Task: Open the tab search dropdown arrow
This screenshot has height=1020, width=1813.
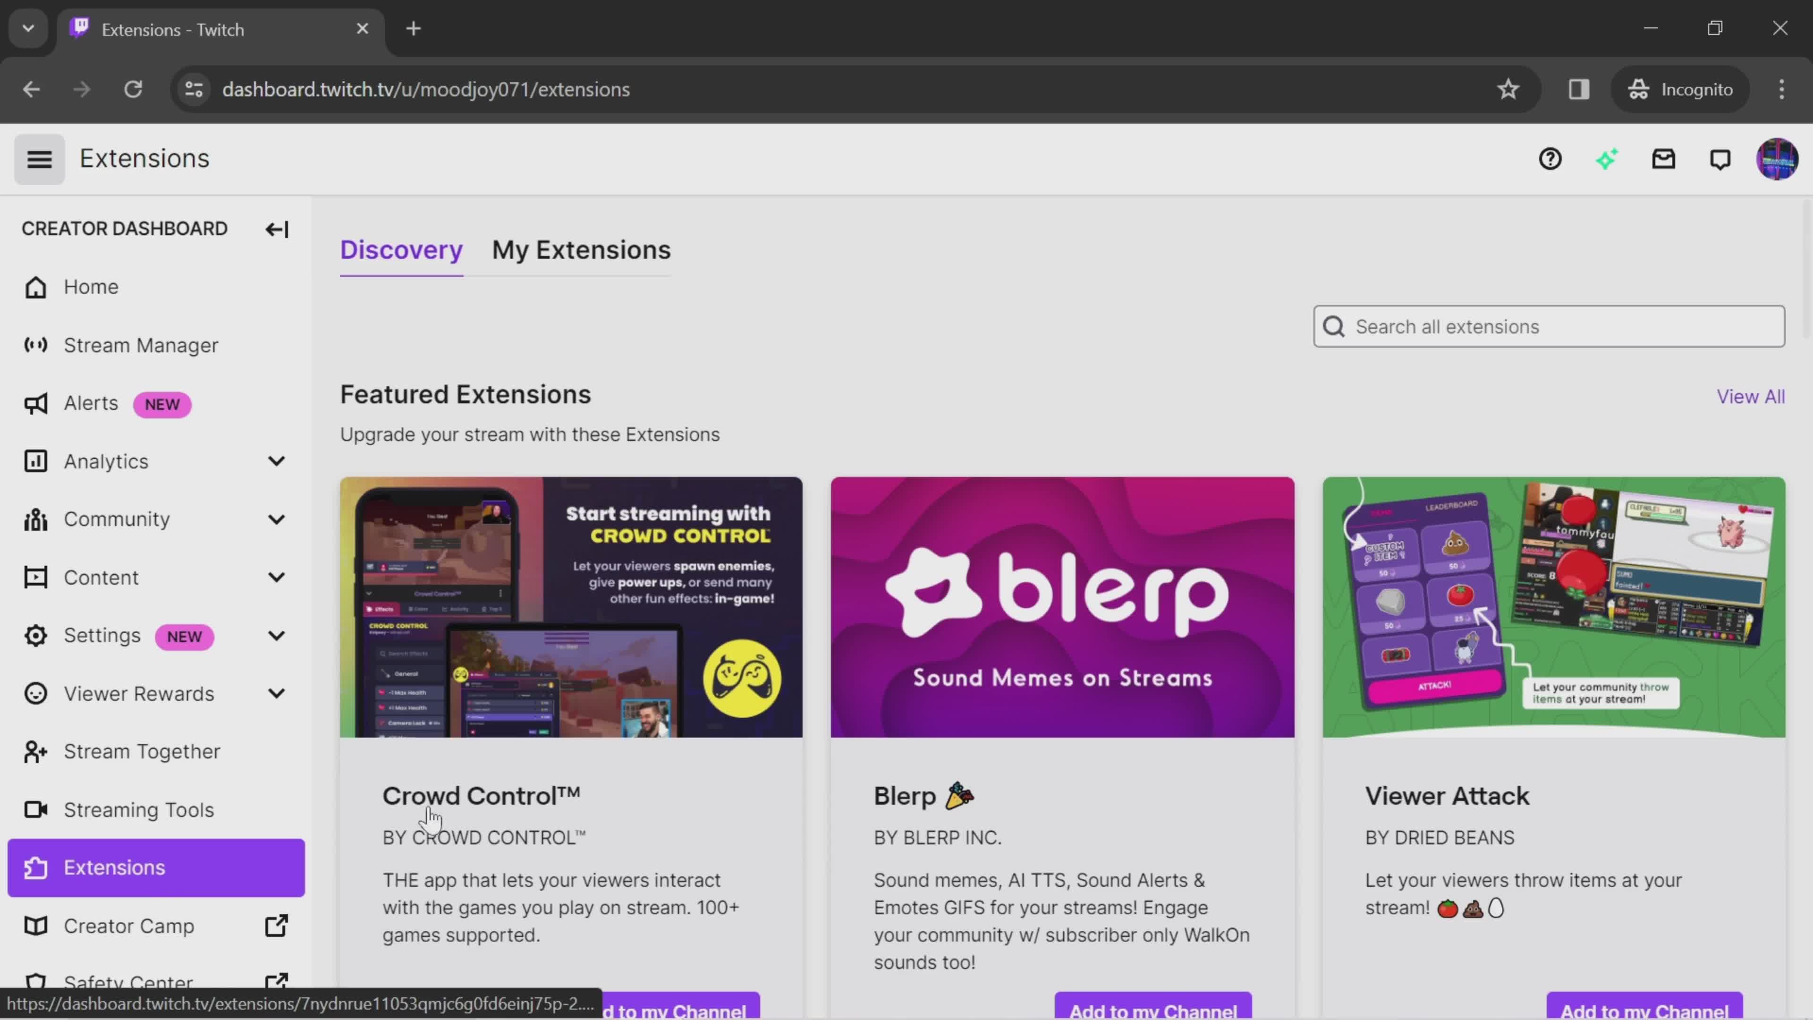Action: point(28,29)
